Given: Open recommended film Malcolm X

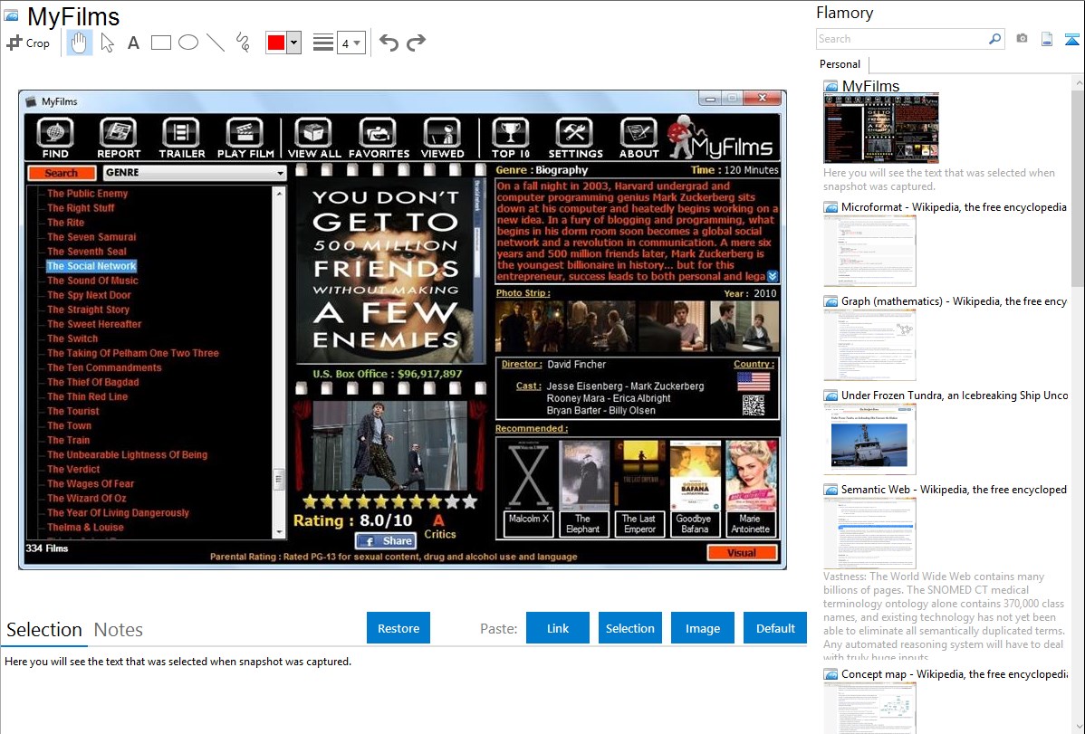Looking at the screenshot, I should (528, 489).
